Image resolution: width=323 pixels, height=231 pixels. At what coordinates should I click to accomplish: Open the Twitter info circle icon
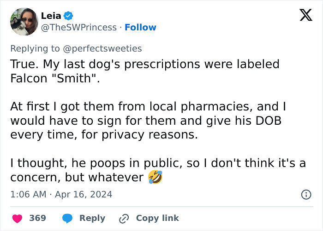click(x=306, y=195)
